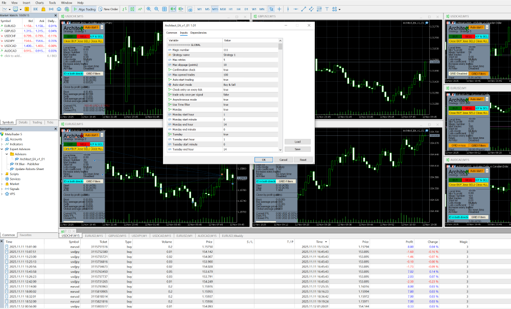The image size is (511, 309).
Task: Click the zoom out magnifier icon
Action: [x=156, y=9]
